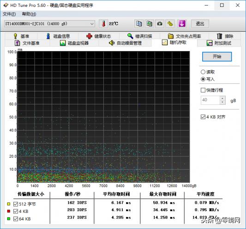Toggle the 4 KB 对齐 checkbox
The image size is (246, 229).
click(203, 117)
